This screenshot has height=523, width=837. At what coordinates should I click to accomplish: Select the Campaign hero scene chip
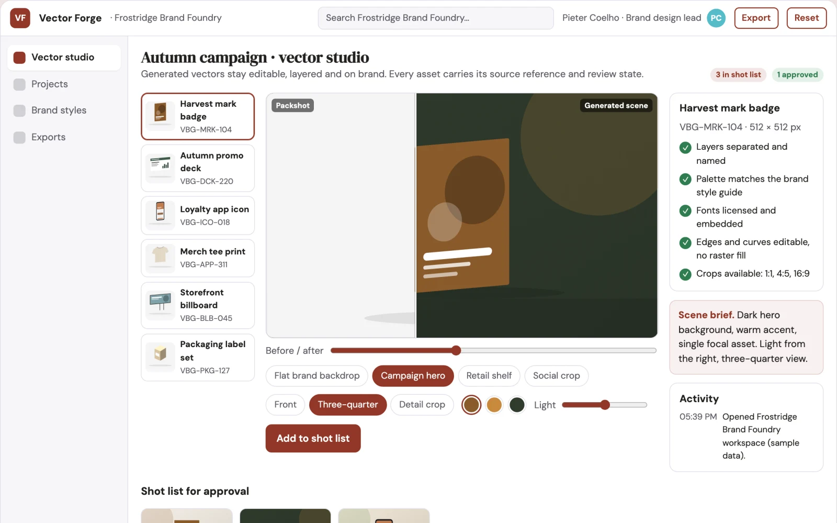(413, 376)
